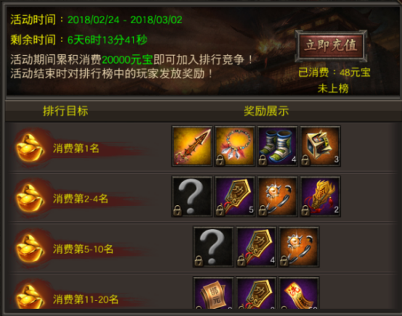Select the merit token in rank 11-20 row

(x=256, y=293)
